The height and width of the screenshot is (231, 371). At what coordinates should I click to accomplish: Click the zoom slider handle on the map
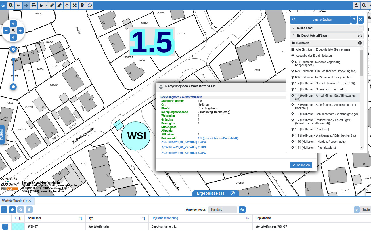click(x=13, y=60)
